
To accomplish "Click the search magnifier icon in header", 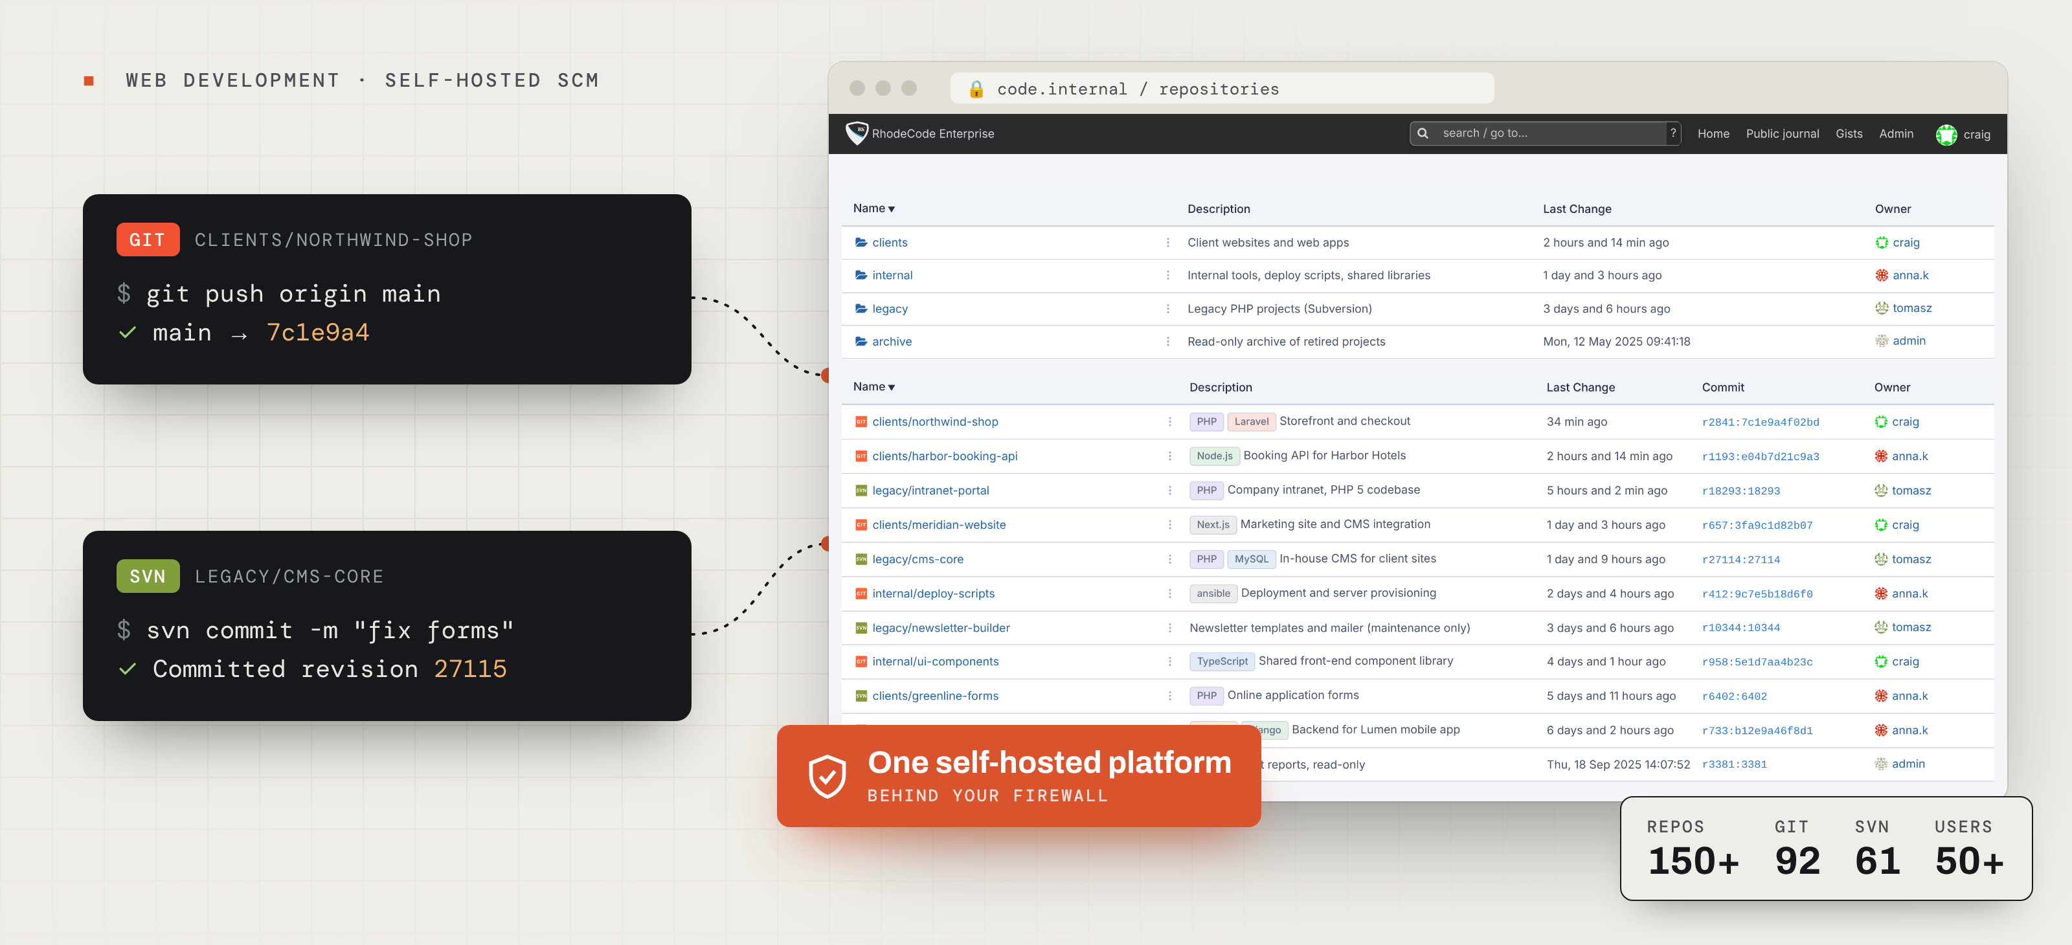I will pos(1422,133).
